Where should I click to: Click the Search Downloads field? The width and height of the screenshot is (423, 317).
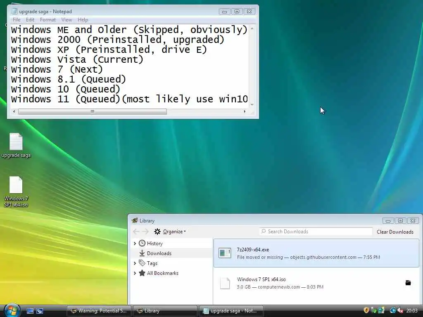(x=316, y=231)
